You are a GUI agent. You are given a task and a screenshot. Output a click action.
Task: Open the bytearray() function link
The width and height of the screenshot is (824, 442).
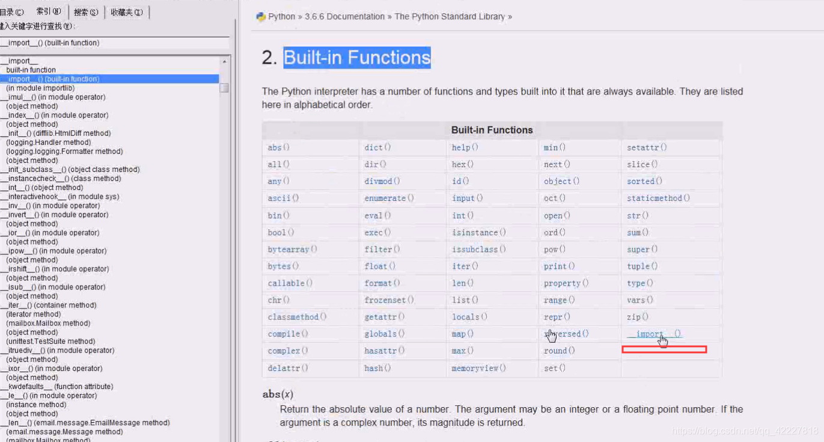pos(293,249)
